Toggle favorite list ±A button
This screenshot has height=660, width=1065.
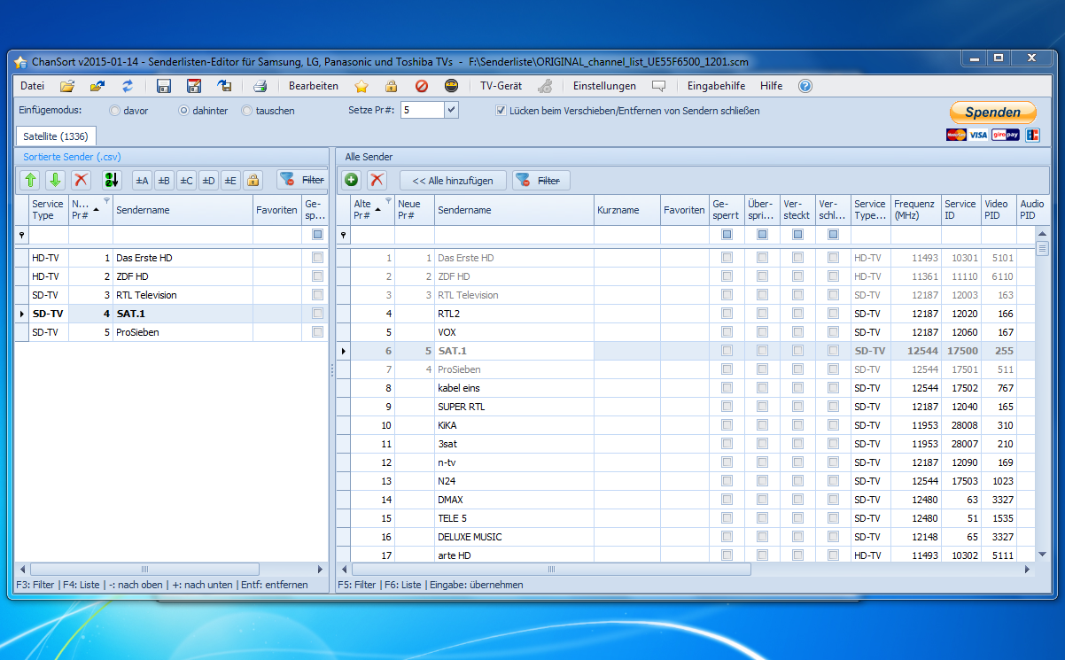(142, 180)
